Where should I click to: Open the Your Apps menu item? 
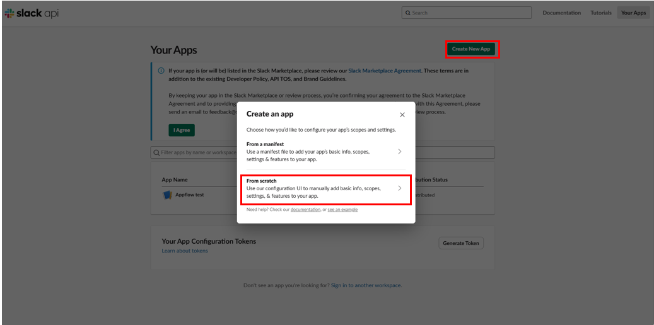[x=633, y=13]
